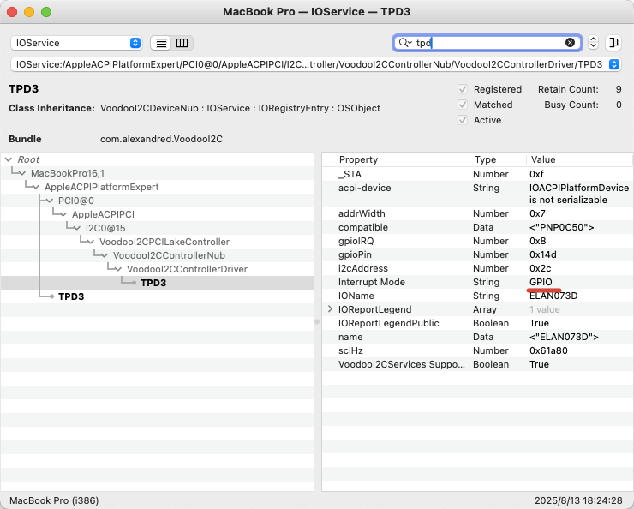Sort by the Value column header
Viewport: 634px width, 509px height.
click(579, 159)
